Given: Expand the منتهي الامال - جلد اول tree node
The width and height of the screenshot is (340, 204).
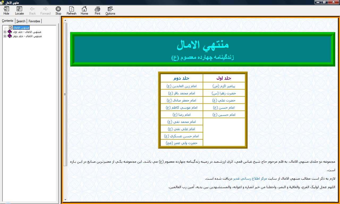Looking at the screenshot, I should (x=5, y=32).
